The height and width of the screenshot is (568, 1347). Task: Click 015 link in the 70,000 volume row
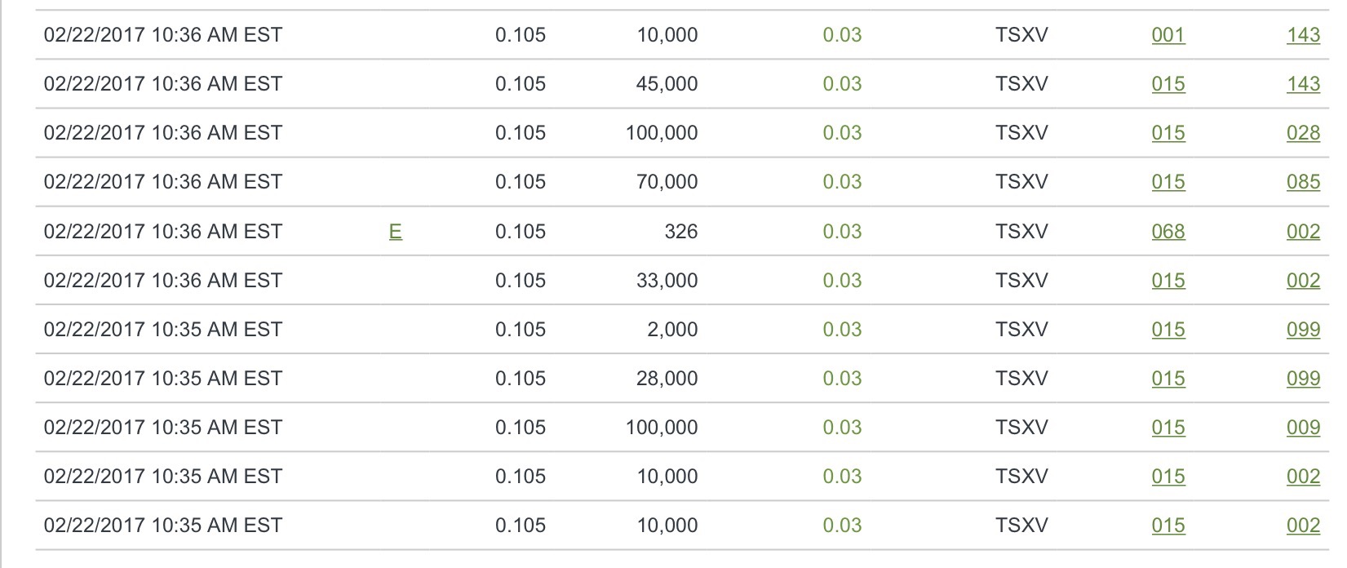(x=1168, y=182)
